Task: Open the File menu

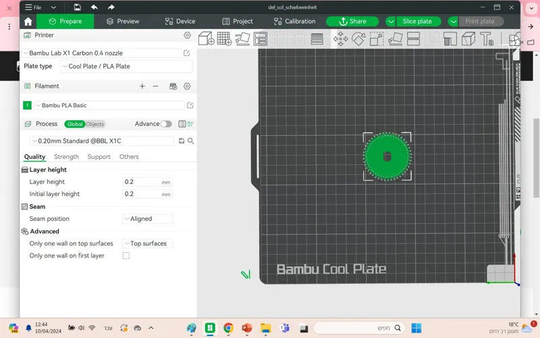Action: tap(33, 7)
